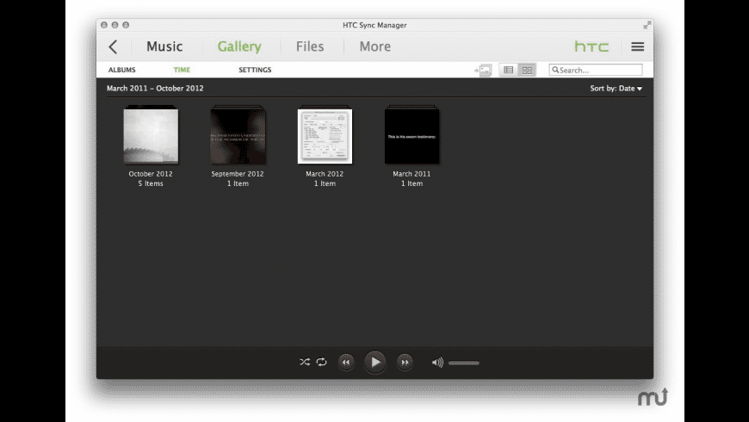Open the October 2012 album thumbnail
Screen dimensions: 749x422
coord(151,136)
